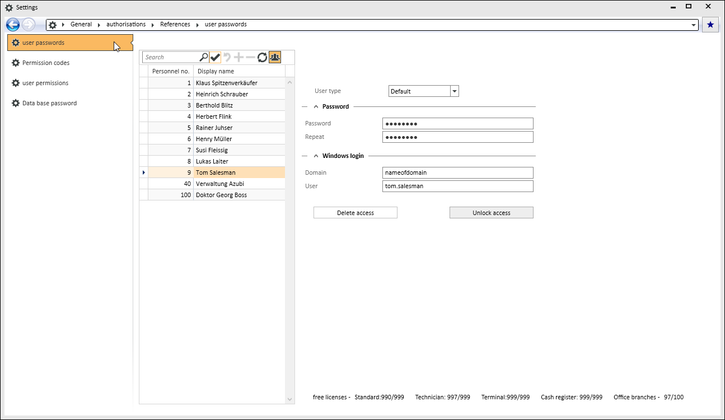This screenshot has height=420, width=725.
Task: Select Data base password sidebar item
Action: coord(49,103)
